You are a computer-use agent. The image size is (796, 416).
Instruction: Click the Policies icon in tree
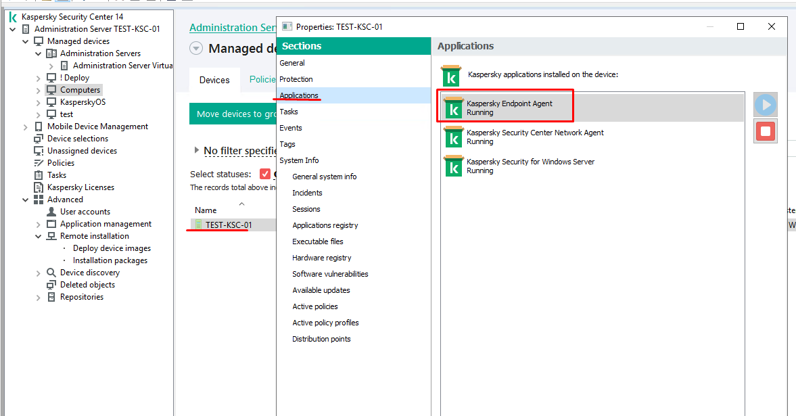point(39,163)
